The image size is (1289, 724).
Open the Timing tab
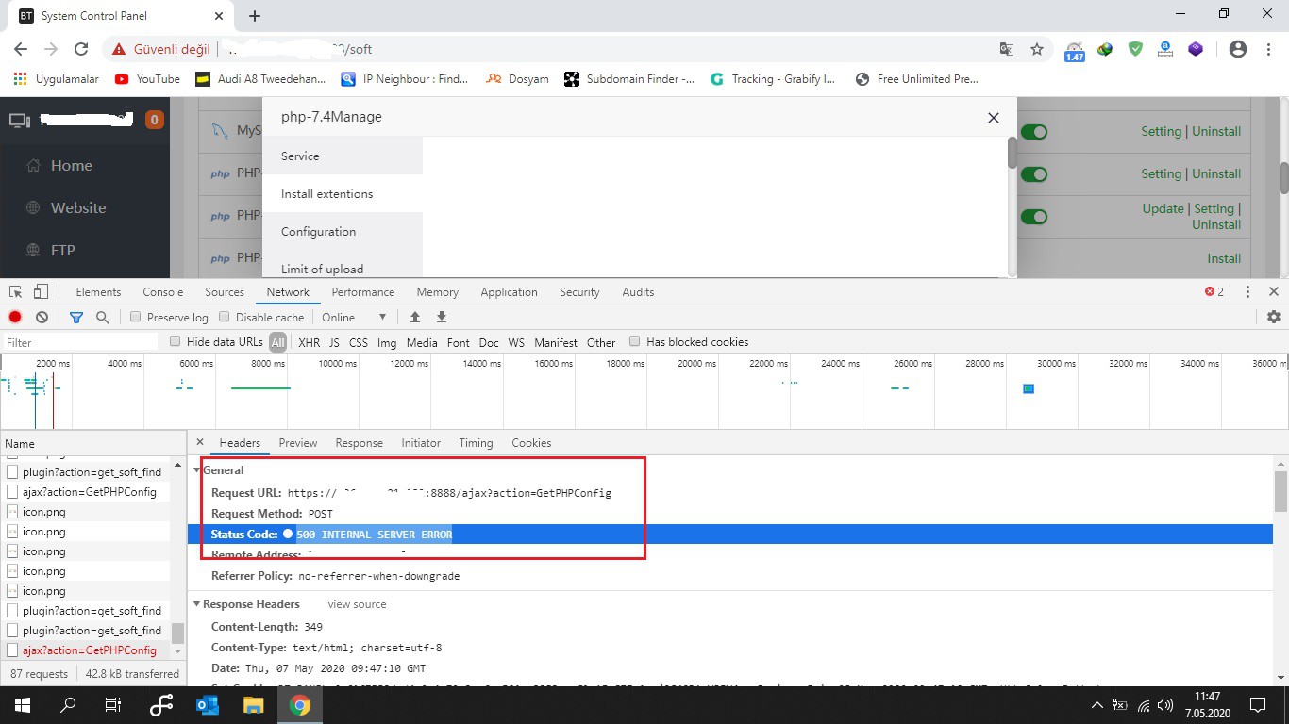(x=476, y=443)
